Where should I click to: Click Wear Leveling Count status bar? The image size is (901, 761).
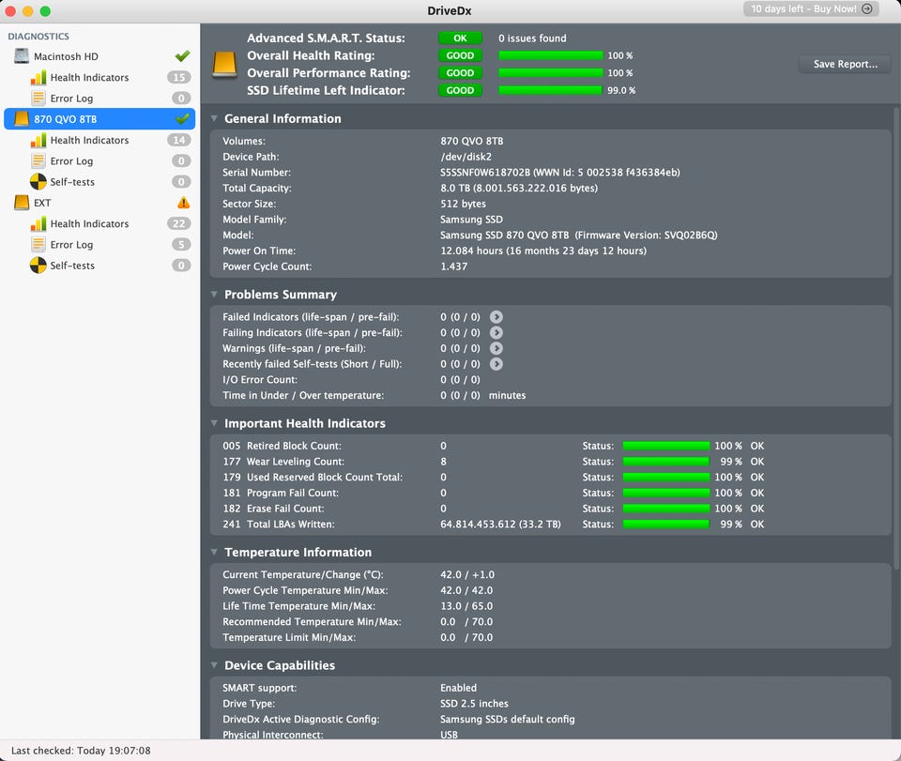[x=666, y=461]
